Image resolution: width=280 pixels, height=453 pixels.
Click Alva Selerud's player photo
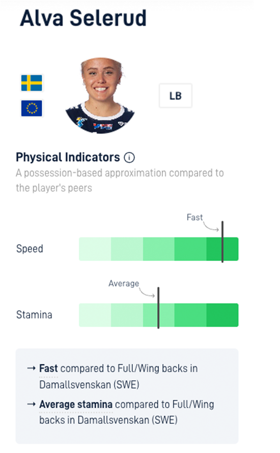(x=100, y=95)
